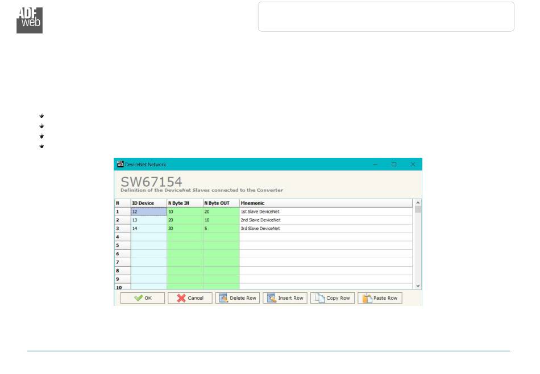Select the N Byte IN cell in row 2

[185, 220]
